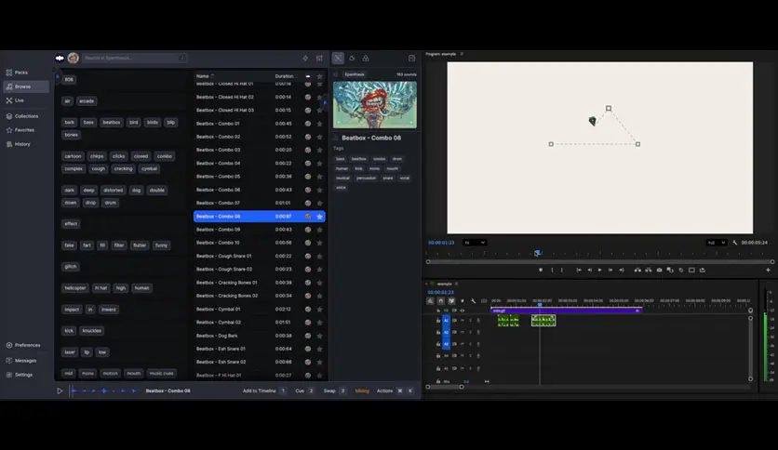This screenshot has width=778, height=450.
Task: Select sound Beatbox - Cough Snare 01
Action: (x=260, y=257)
